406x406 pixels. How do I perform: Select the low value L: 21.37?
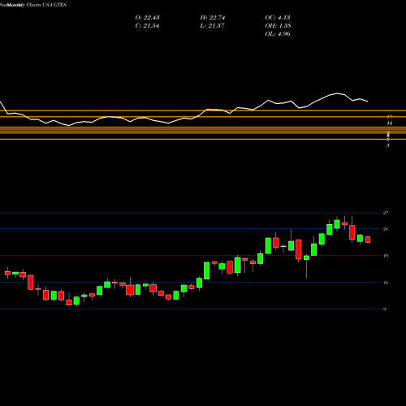tap(212, 25)
